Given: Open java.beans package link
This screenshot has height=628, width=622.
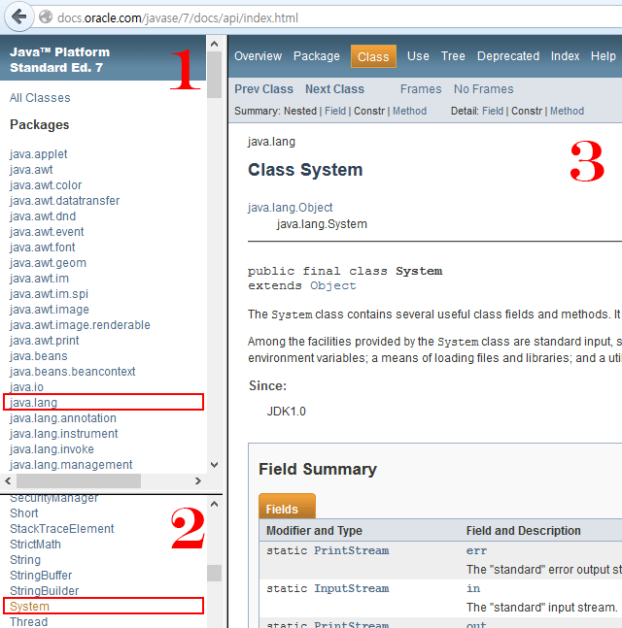Looking at the screenshot, I should tap(39, 356).
